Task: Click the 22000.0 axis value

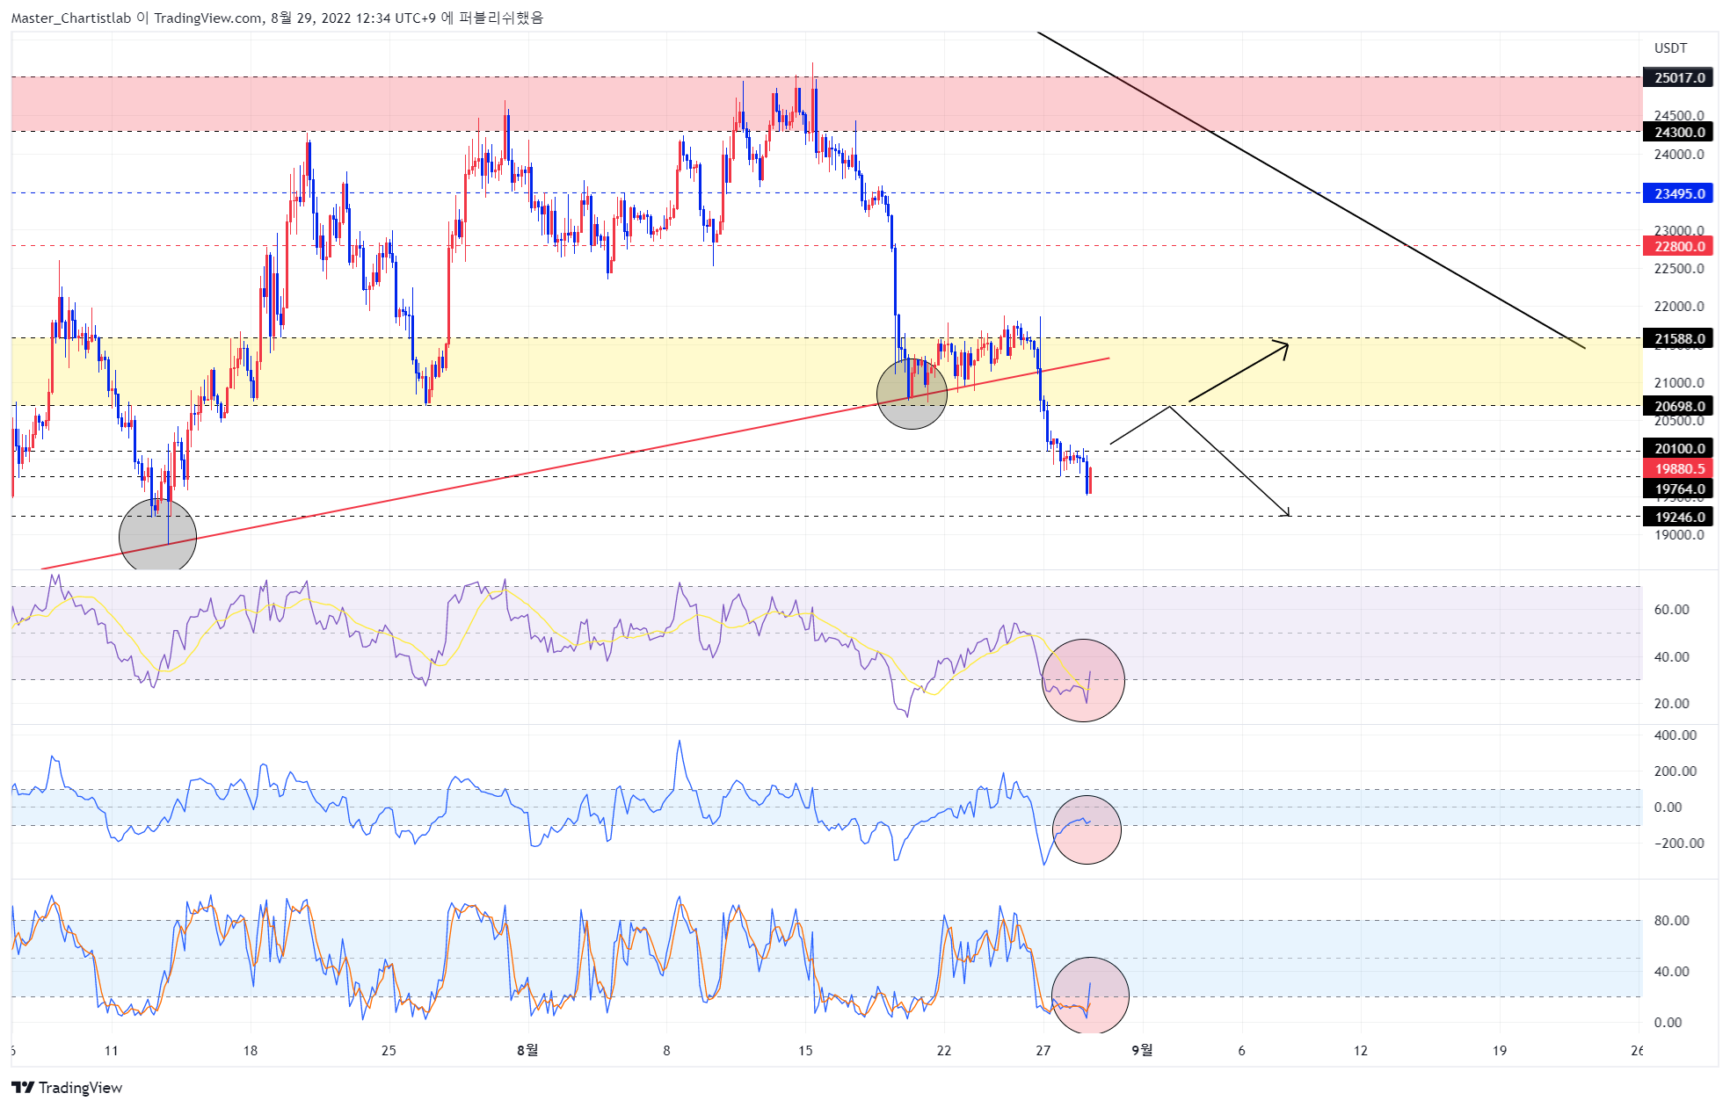Action: coord(1679,306)
